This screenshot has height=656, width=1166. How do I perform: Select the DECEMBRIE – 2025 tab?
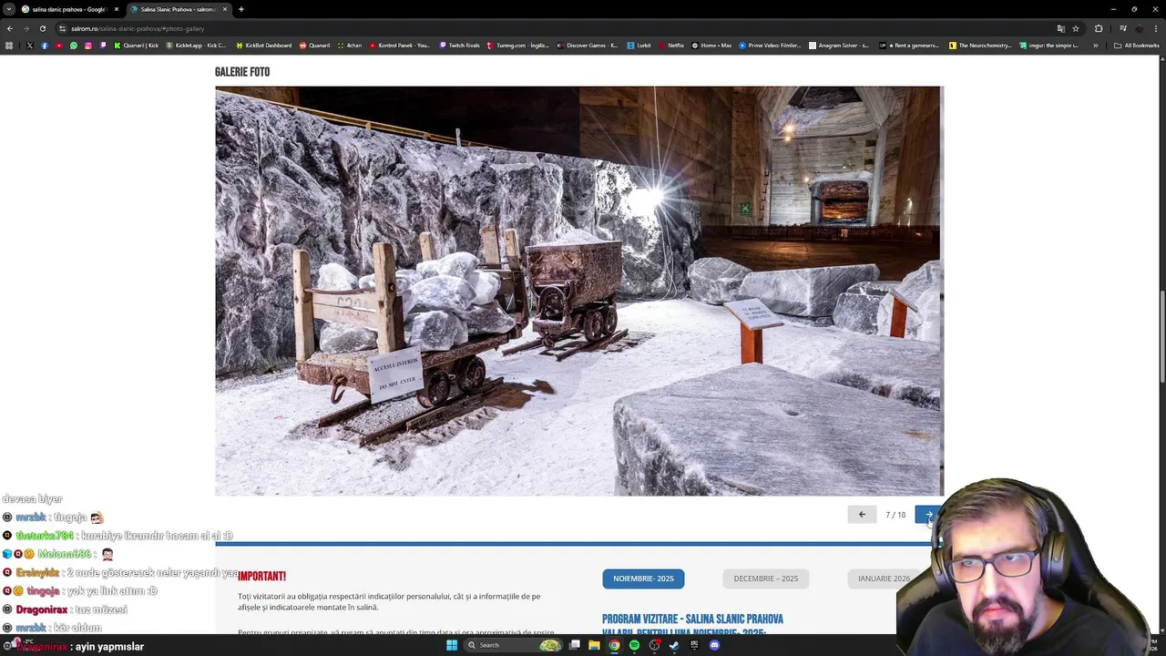tap(766, 579)
